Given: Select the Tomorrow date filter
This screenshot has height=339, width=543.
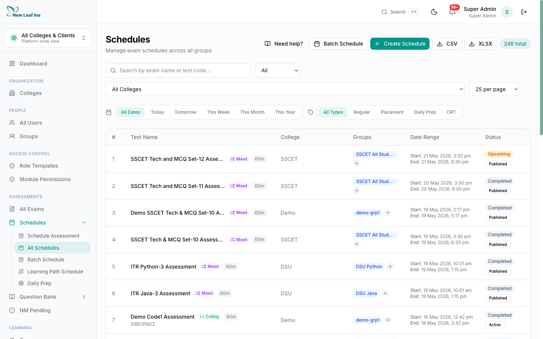Looking at the screenshot, I should [x=186, y=112].
